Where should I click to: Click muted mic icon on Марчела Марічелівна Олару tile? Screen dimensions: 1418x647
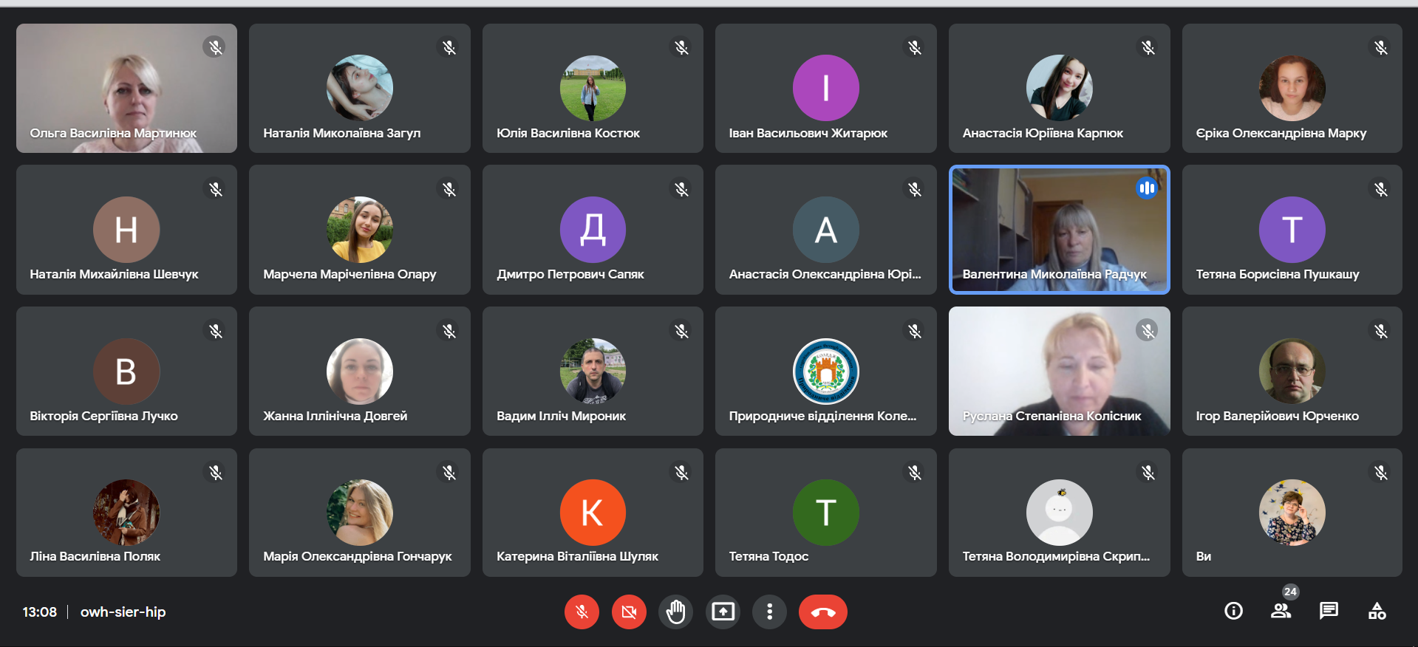tap(449, 189)
